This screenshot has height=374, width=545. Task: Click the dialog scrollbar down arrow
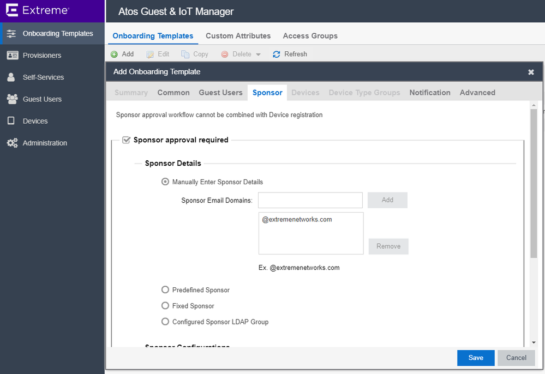(534, 343)
